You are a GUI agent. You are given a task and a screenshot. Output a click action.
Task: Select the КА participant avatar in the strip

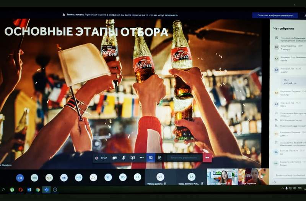click(137, 177)
